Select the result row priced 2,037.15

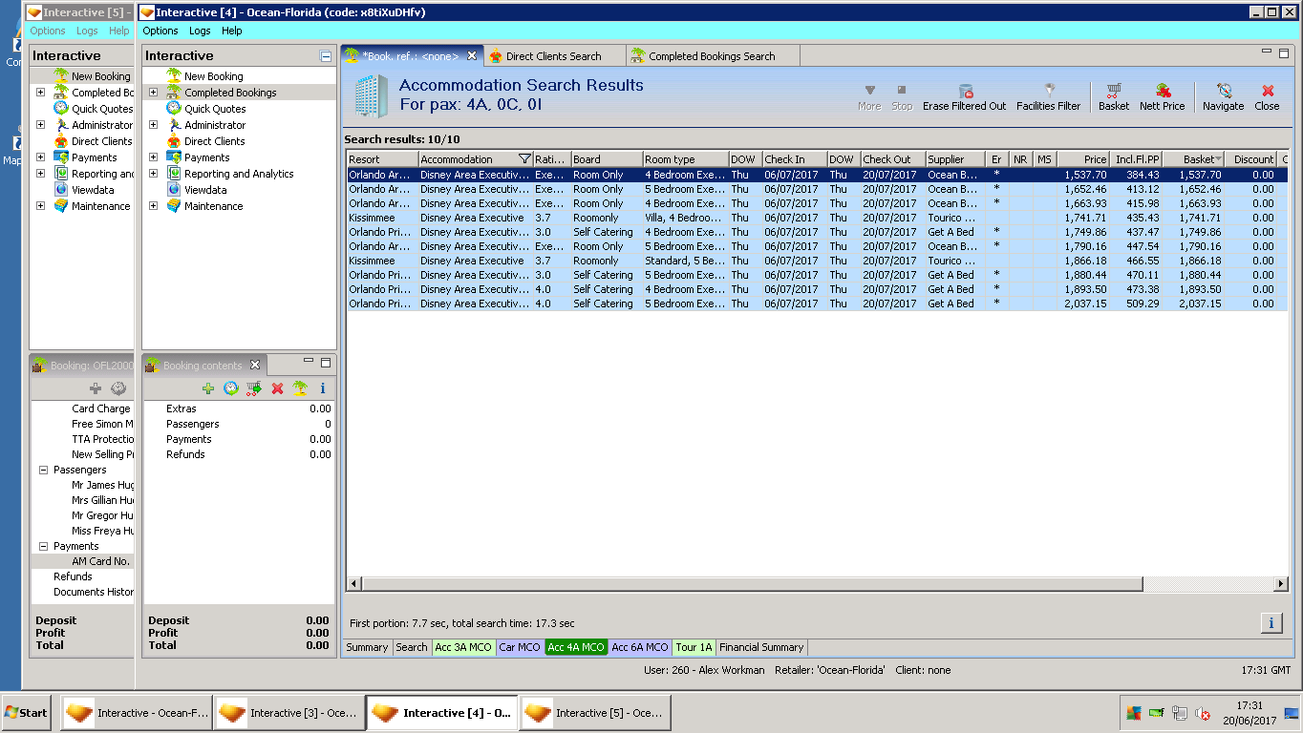pyautogui.click(x=817, y=304)
